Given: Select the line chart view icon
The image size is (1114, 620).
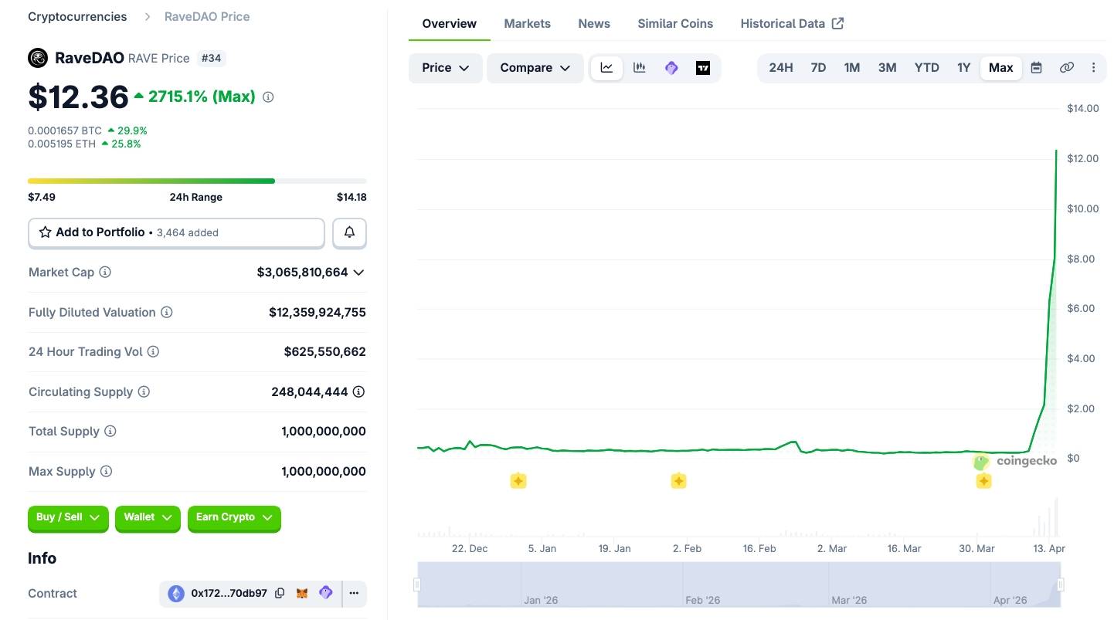Looking at the screenshot, I should coord(606,68).
